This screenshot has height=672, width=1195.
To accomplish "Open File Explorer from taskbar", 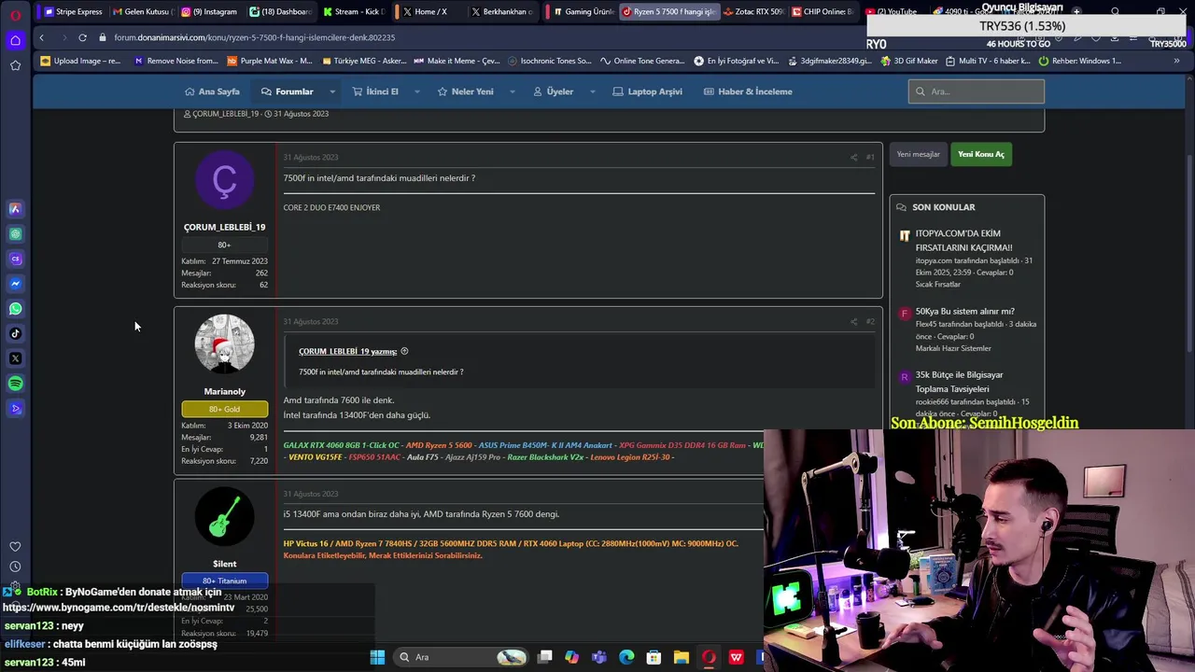I will pos(682,657).
